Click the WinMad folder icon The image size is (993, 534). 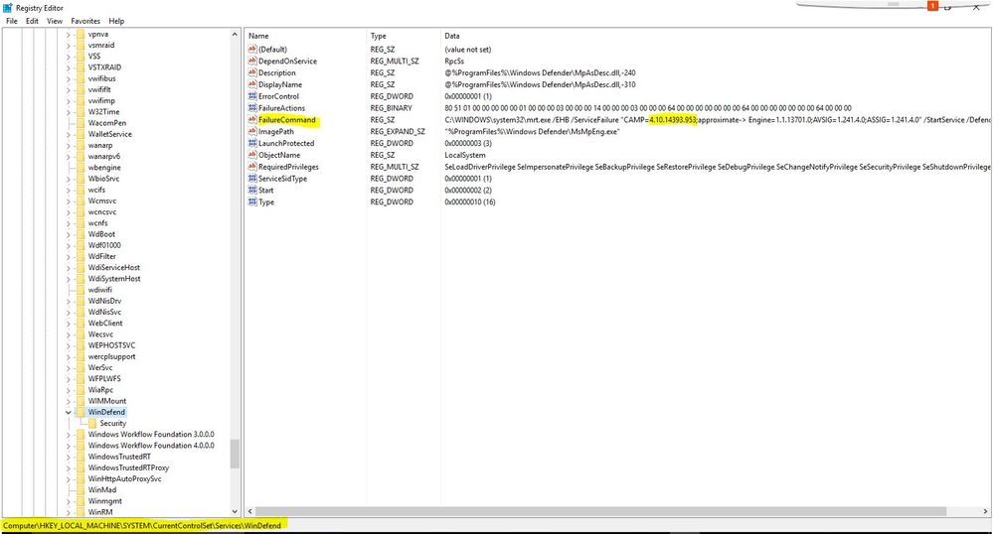pyautogui.click(x=80, y=489)
